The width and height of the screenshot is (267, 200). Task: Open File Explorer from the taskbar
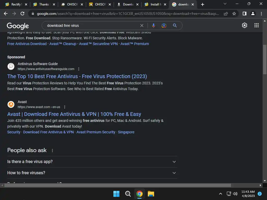[x=151, y=194]
